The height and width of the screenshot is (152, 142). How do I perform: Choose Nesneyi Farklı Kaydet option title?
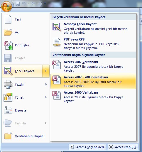(x=80, y=24)
